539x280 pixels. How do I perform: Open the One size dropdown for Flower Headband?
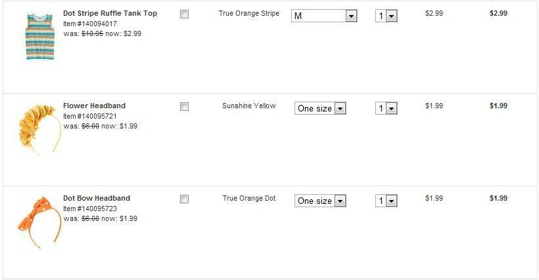point(320,108)
